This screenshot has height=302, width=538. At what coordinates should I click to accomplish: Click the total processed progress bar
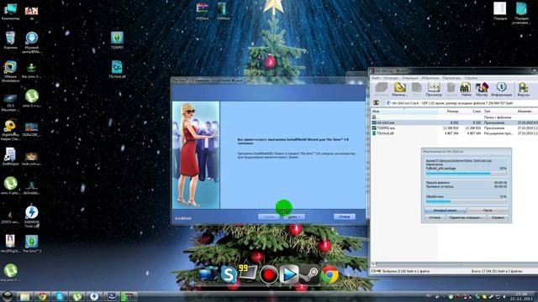click(x=467, y=201)
